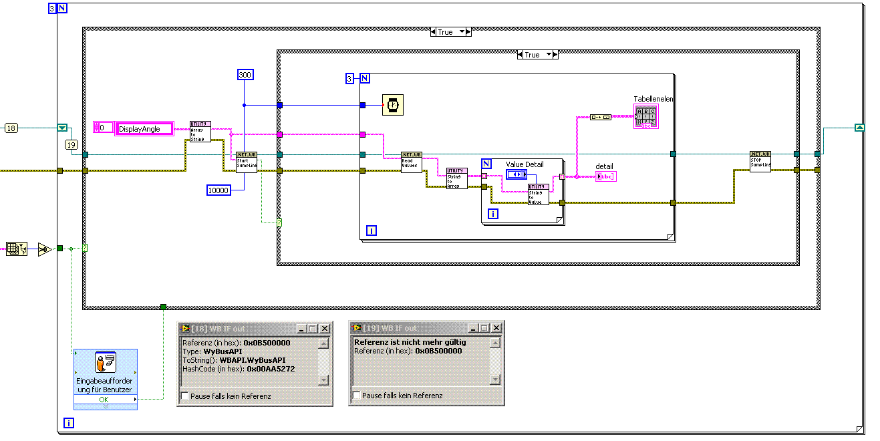The image size is (880, 441).
Task: Click the left shift register terminal
Action: pyautogui.click(x=62, y=128)
